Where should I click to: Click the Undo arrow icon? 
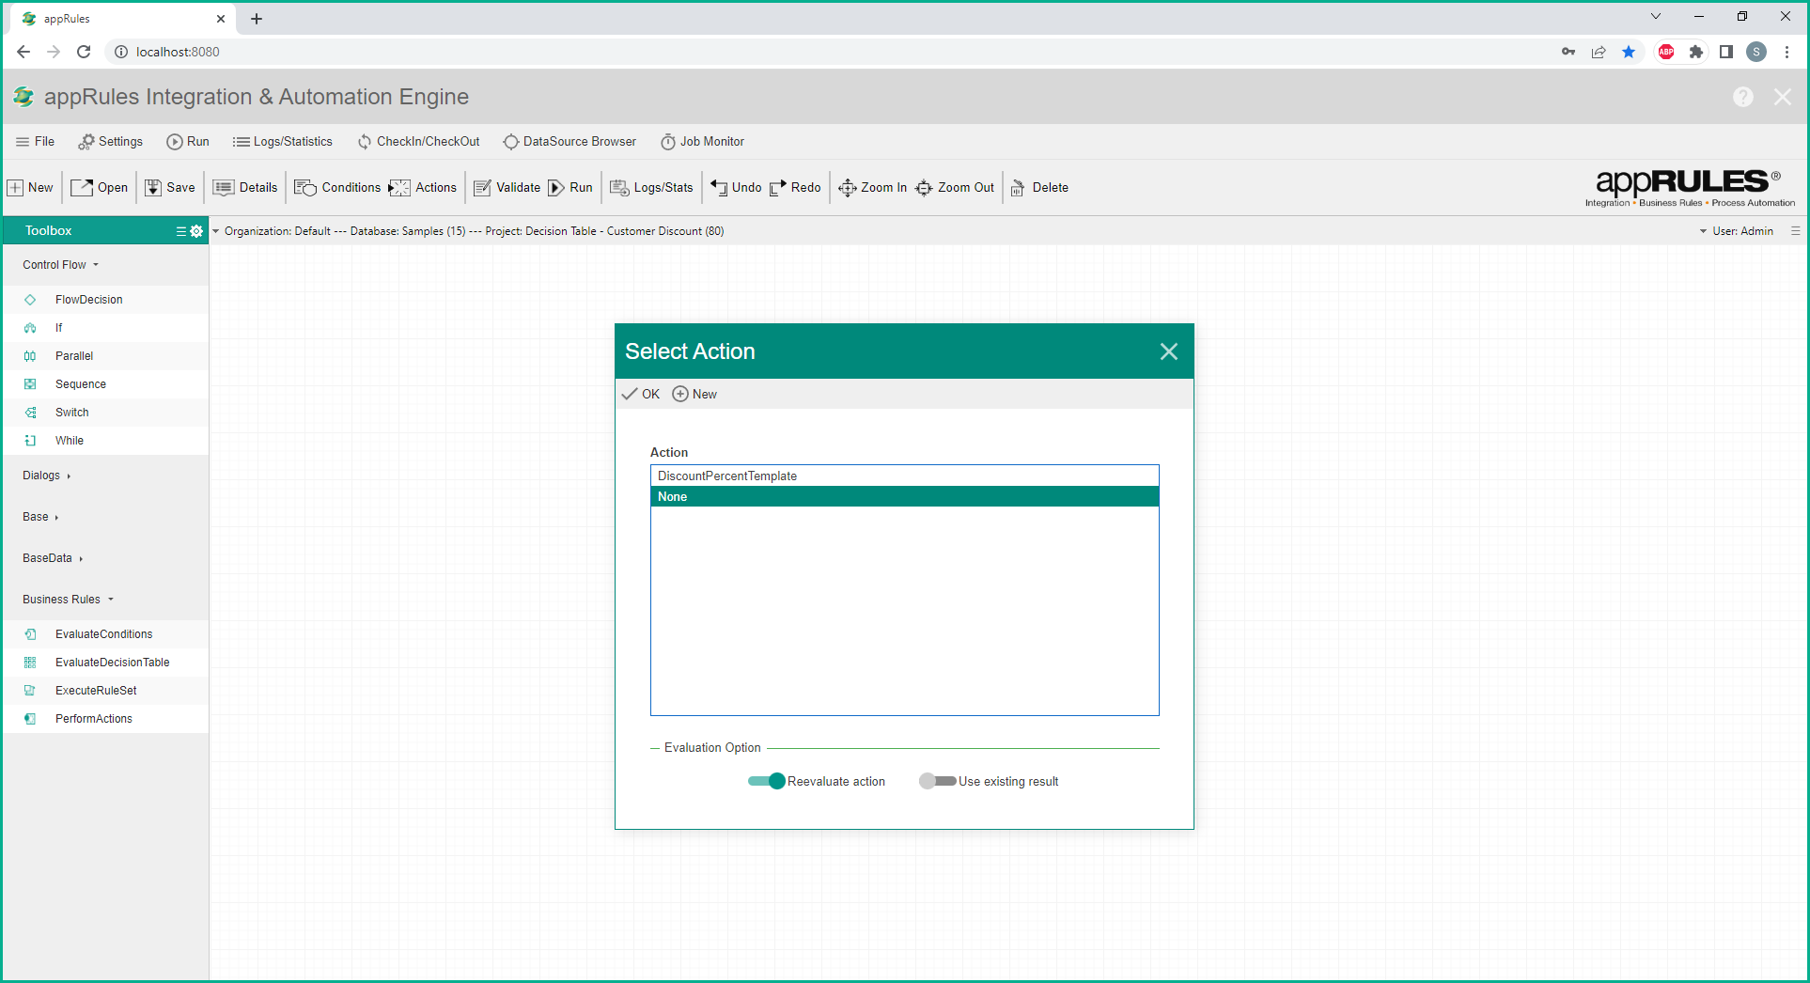[x=719, y=188]
